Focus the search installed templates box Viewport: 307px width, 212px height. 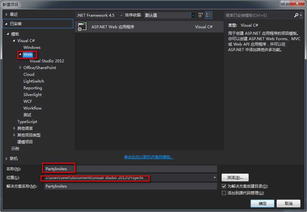(258, 15)
